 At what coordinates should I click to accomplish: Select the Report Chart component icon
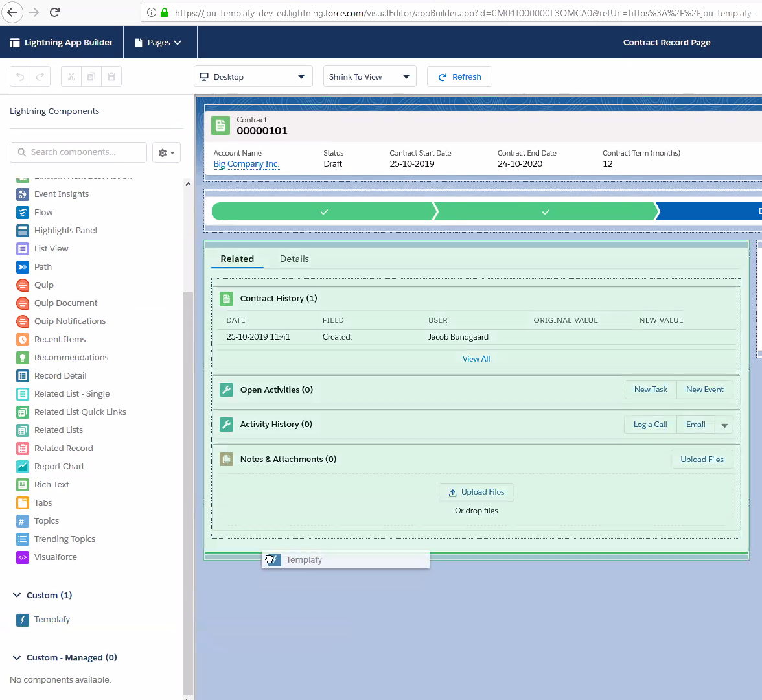pyautogui.click(x=22, y=467)
